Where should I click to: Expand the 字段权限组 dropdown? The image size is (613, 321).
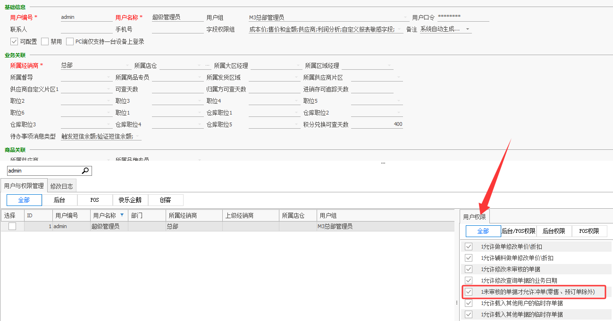400,30
